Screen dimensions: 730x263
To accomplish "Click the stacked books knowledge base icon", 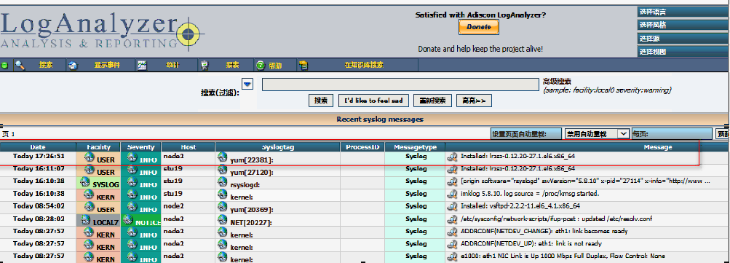I will 303,66.
